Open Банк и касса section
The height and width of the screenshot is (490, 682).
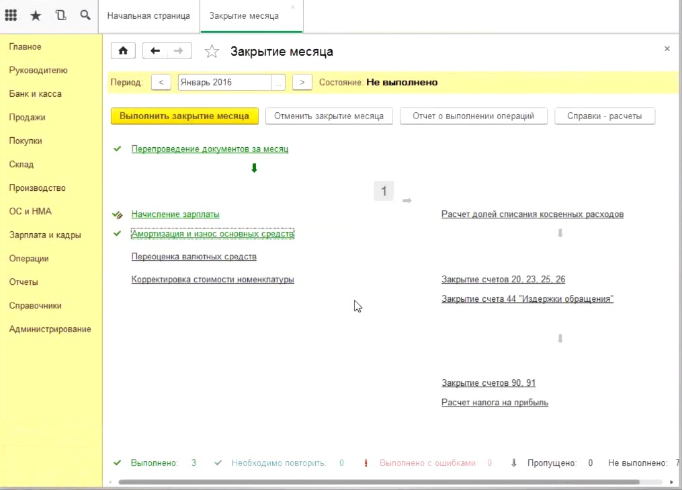35,93
